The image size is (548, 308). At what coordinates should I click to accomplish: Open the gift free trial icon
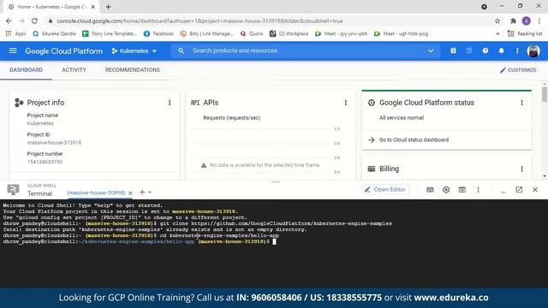(453, 51)
